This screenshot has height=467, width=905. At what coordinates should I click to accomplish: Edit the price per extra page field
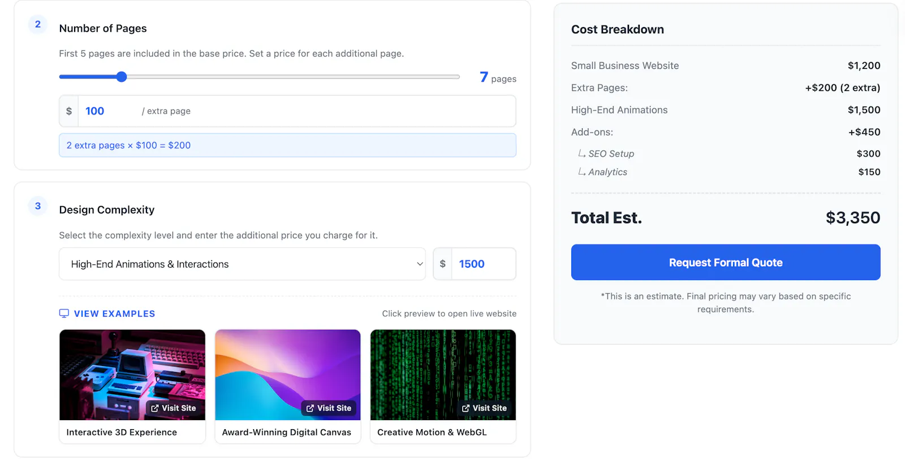click(x=287, y=111)
